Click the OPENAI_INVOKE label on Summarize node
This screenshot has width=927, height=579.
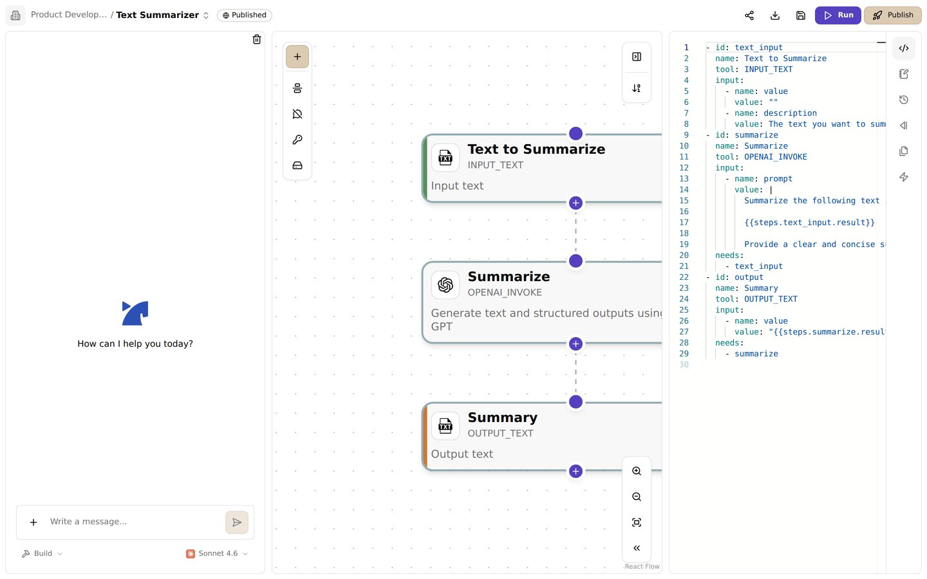tap(505, 293)
